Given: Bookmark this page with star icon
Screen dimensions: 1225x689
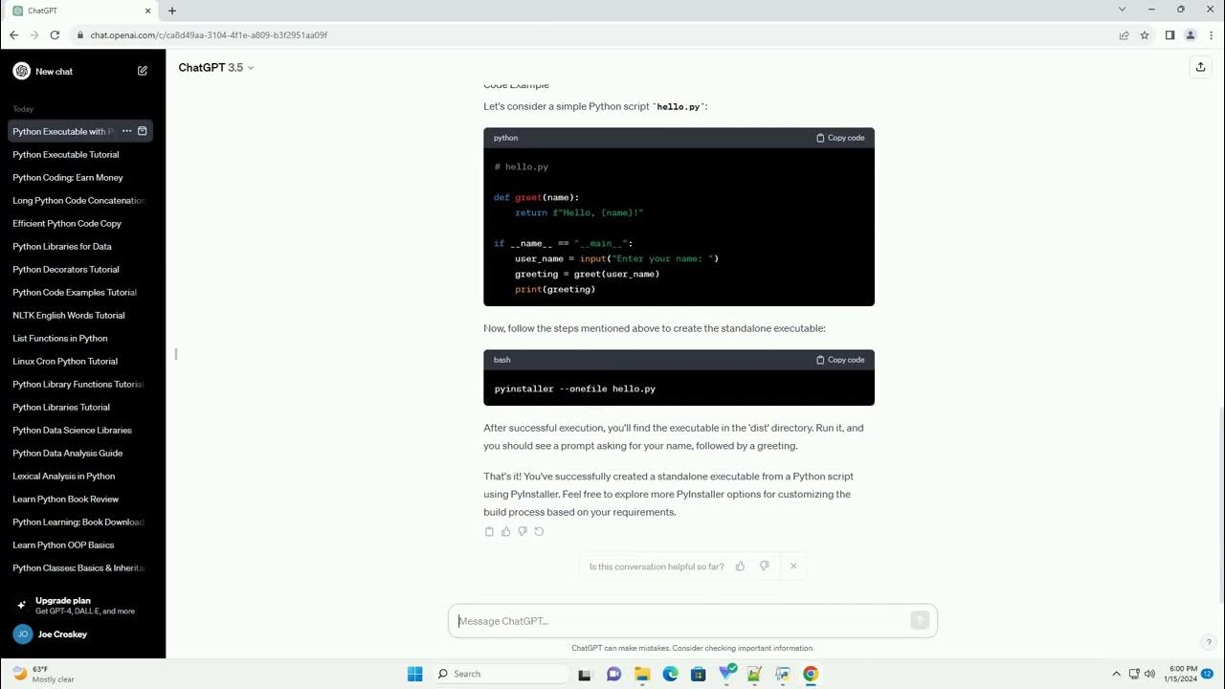Looking at the screenshot, I should (x=1145, y=35).
